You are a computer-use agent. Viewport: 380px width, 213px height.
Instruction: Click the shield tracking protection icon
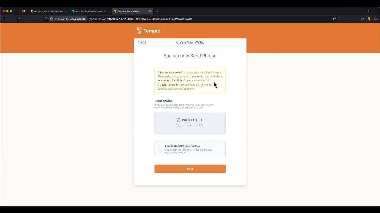coord(46,19)
